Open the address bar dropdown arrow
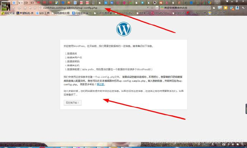The height and width of the screenshot is (148, 247). pos(157,8)
